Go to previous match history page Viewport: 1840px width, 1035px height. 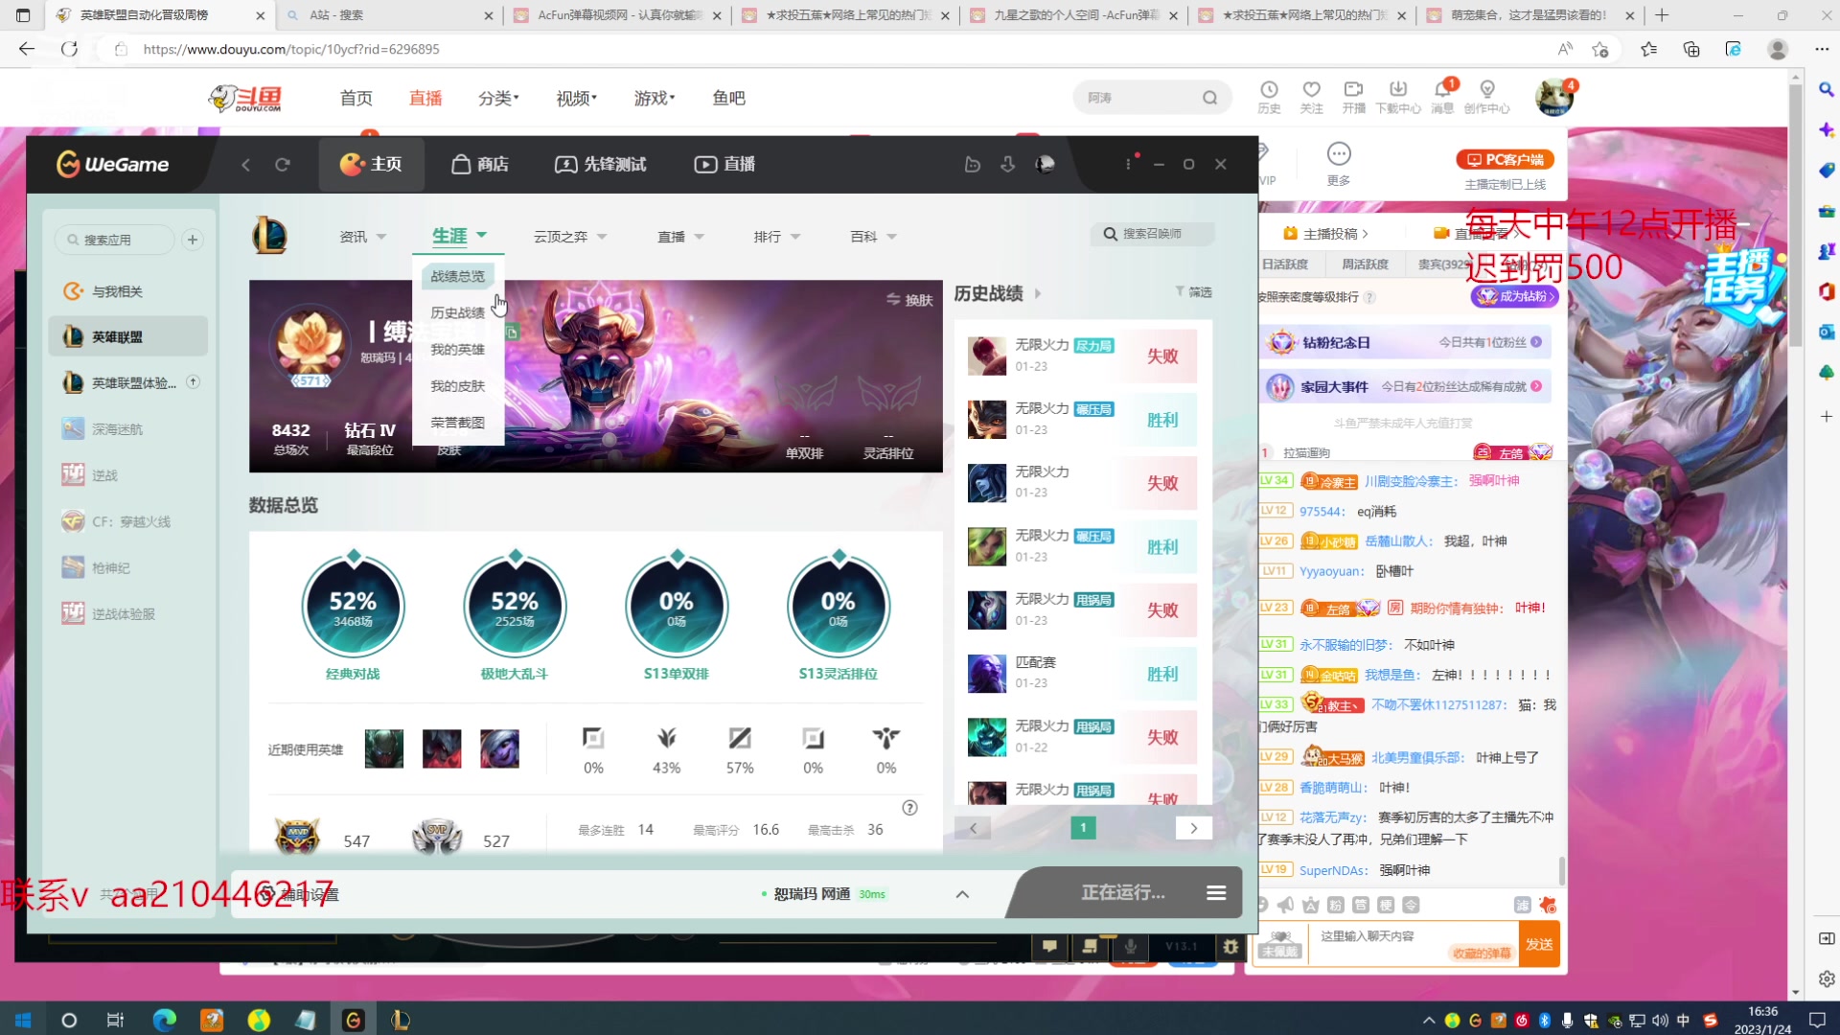973,828
